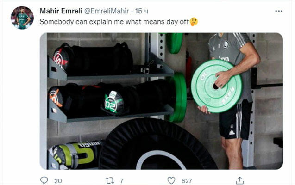Open the gym photo attached to tweet
The width and height of the screenshot is (295, 185).
pos(161,101)
